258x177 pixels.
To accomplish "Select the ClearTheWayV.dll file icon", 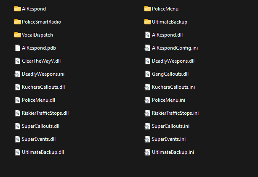I will [17, 61].
